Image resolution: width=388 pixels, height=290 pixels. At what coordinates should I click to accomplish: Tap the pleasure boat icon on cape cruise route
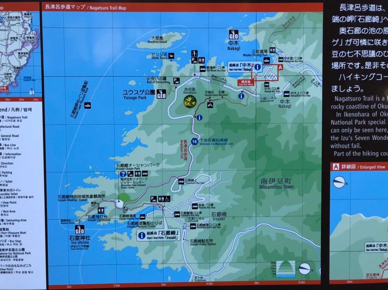click(x=88, y=106)
